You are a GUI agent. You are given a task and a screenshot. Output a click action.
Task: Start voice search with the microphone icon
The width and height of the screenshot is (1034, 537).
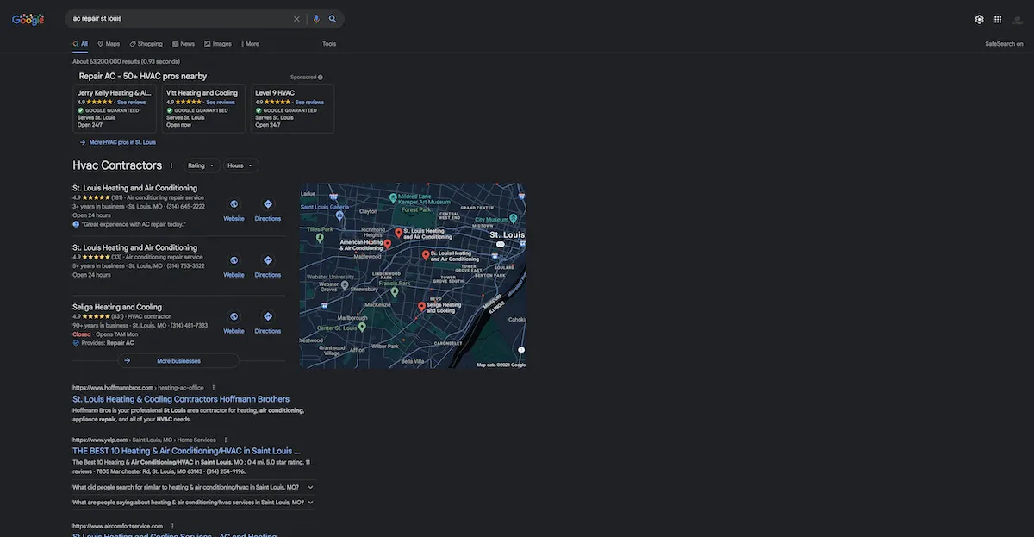(316, 19)
